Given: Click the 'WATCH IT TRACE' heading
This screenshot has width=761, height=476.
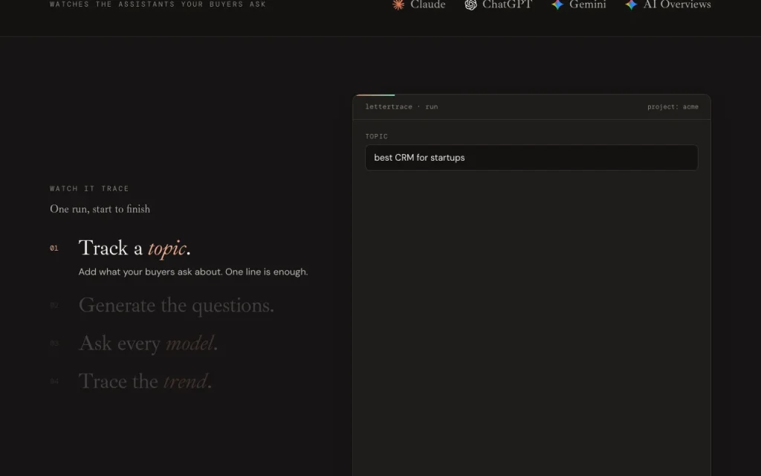Looking at the screenshot, I should click(89, 188).
